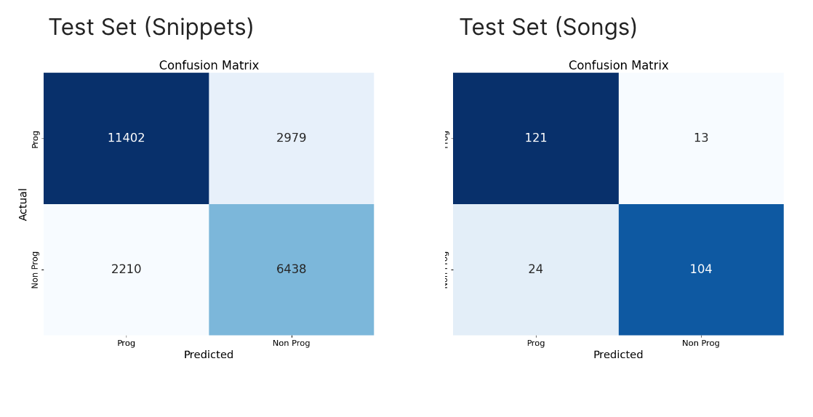Click "Non Prog" x-axis tick in Snippets matrix

point(291,344)
